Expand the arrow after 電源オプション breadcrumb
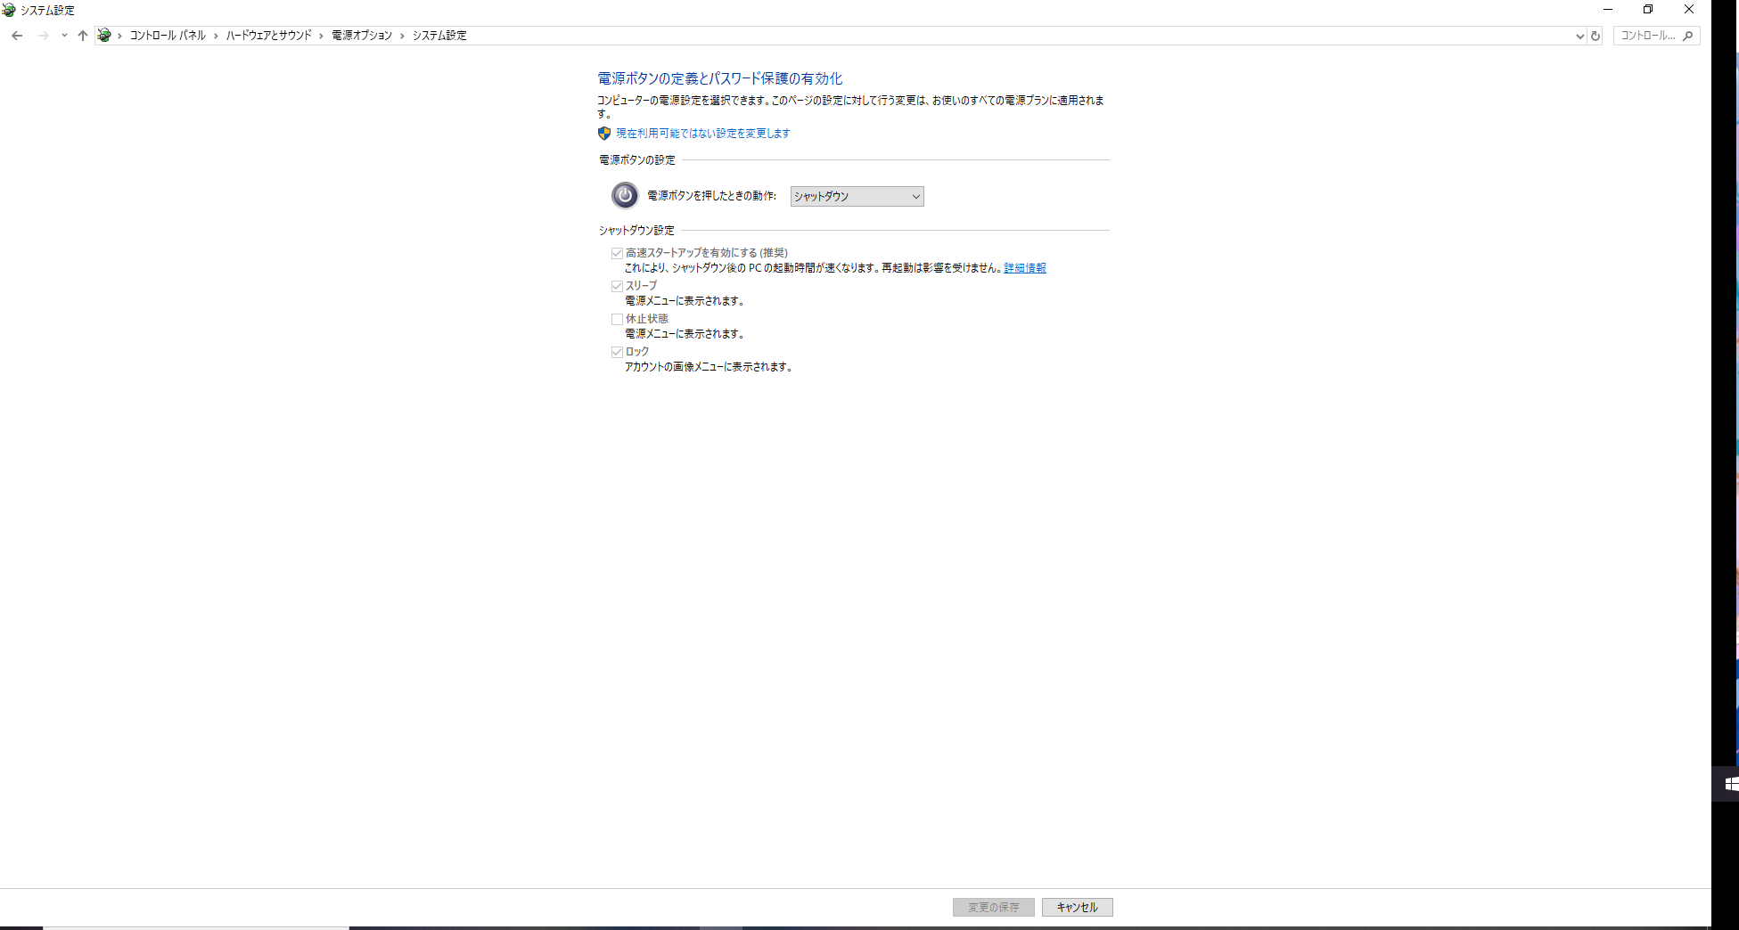The image size is (1739, 930). coord(402,36)
